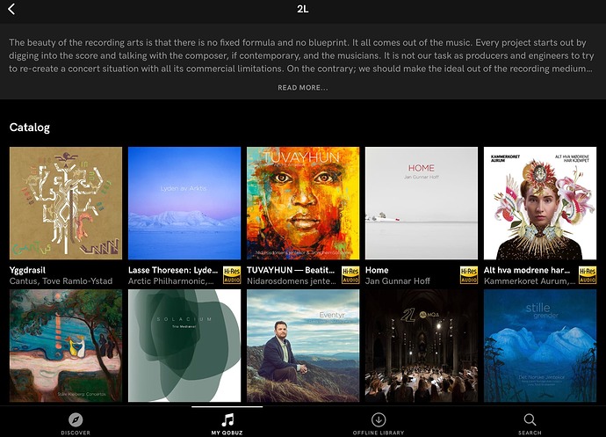Viewport: 606px width, 437px height.
Task: Open Ståle Kleiberg Concertos painting cover
Action: pyautogui.click(x=66, y=346)
